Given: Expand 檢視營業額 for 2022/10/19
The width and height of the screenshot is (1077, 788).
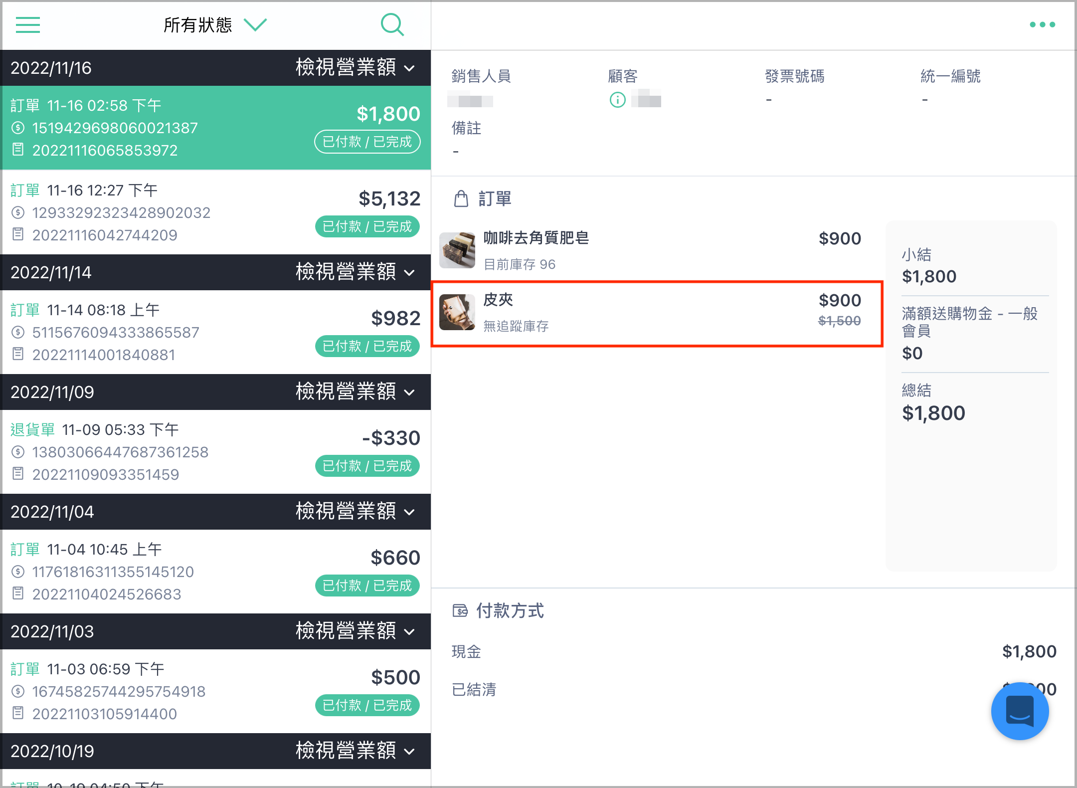Looking at the screenshot, I should click(x=355, y=751).
